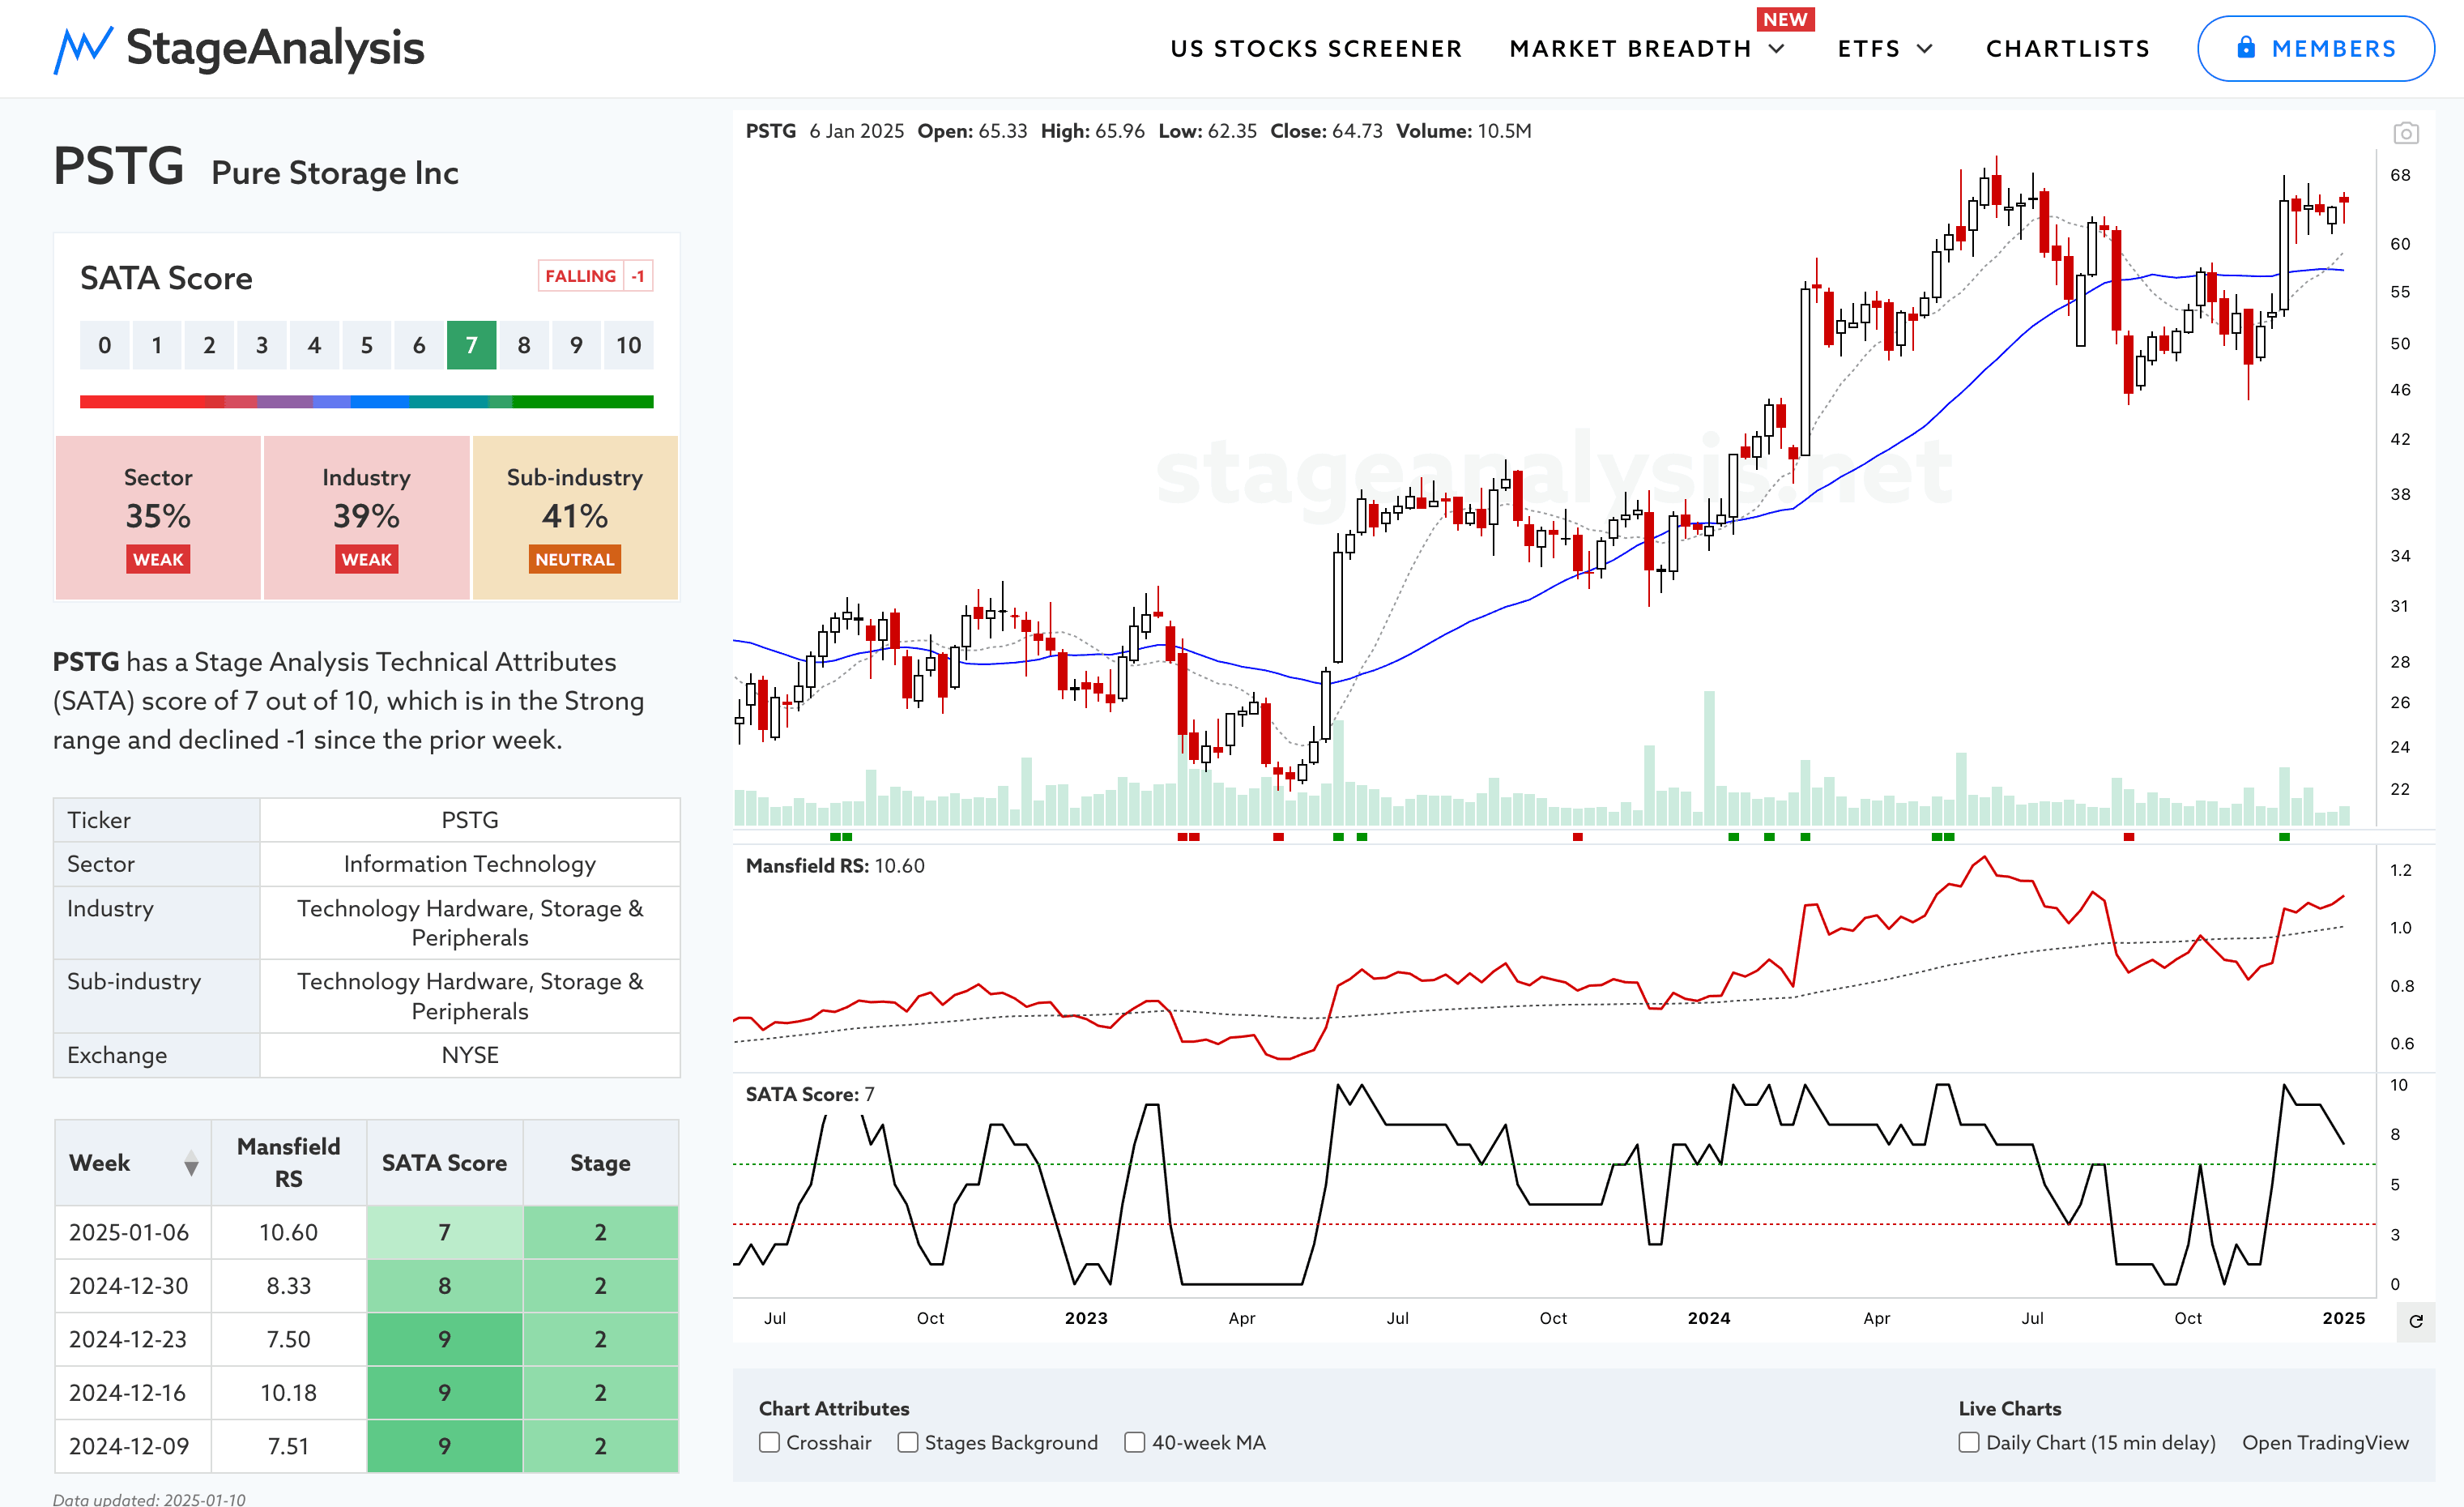The width and height of the screenshot is (2464, 1507).
Task: Click SATA score 8 cell for 2024-12-30
Action: click(444, 1285)
